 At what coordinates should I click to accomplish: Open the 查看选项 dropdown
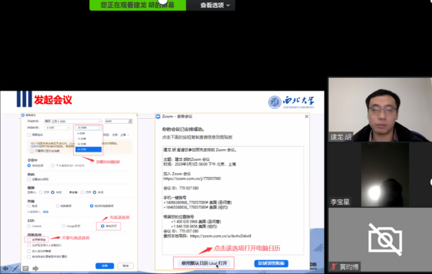[x=215, y=5]
